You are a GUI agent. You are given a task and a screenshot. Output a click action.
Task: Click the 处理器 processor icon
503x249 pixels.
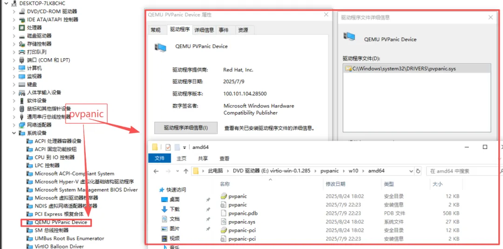click(x=22, y=27)
